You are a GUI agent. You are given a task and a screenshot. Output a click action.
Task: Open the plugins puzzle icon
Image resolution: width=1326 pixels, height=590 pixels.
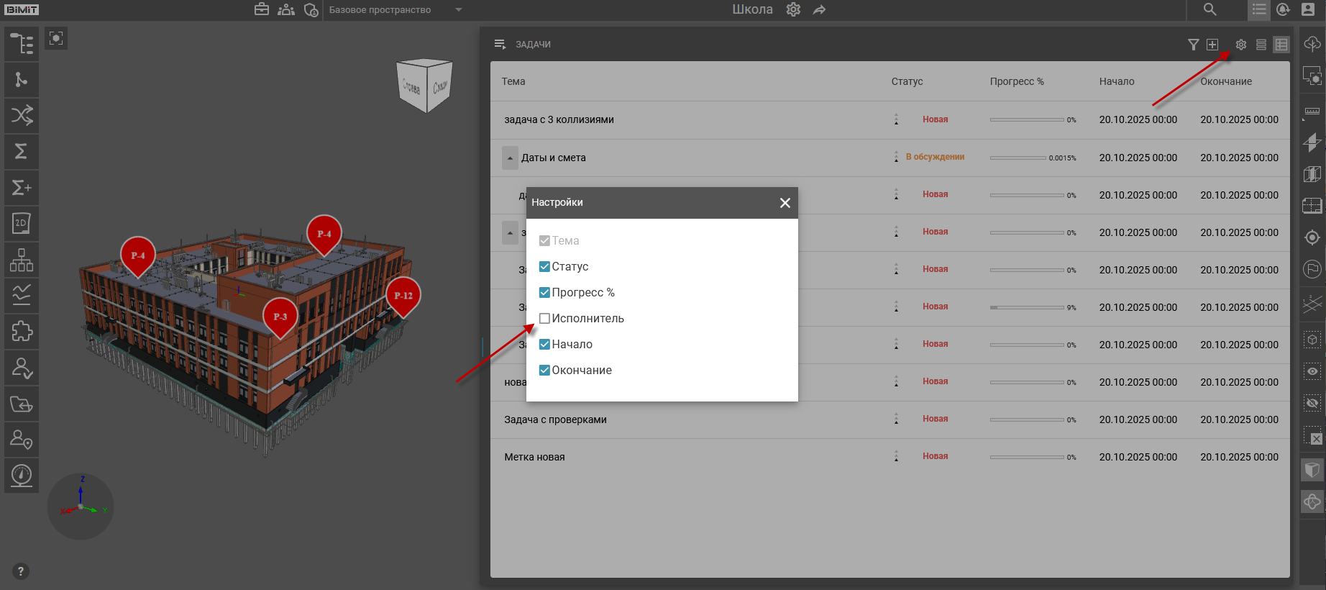pyautogui.click(x=22, y=332)
